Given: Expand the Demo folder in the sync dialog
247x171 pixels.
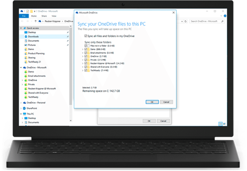Looking at the screenshot, I should pos(83,49).
